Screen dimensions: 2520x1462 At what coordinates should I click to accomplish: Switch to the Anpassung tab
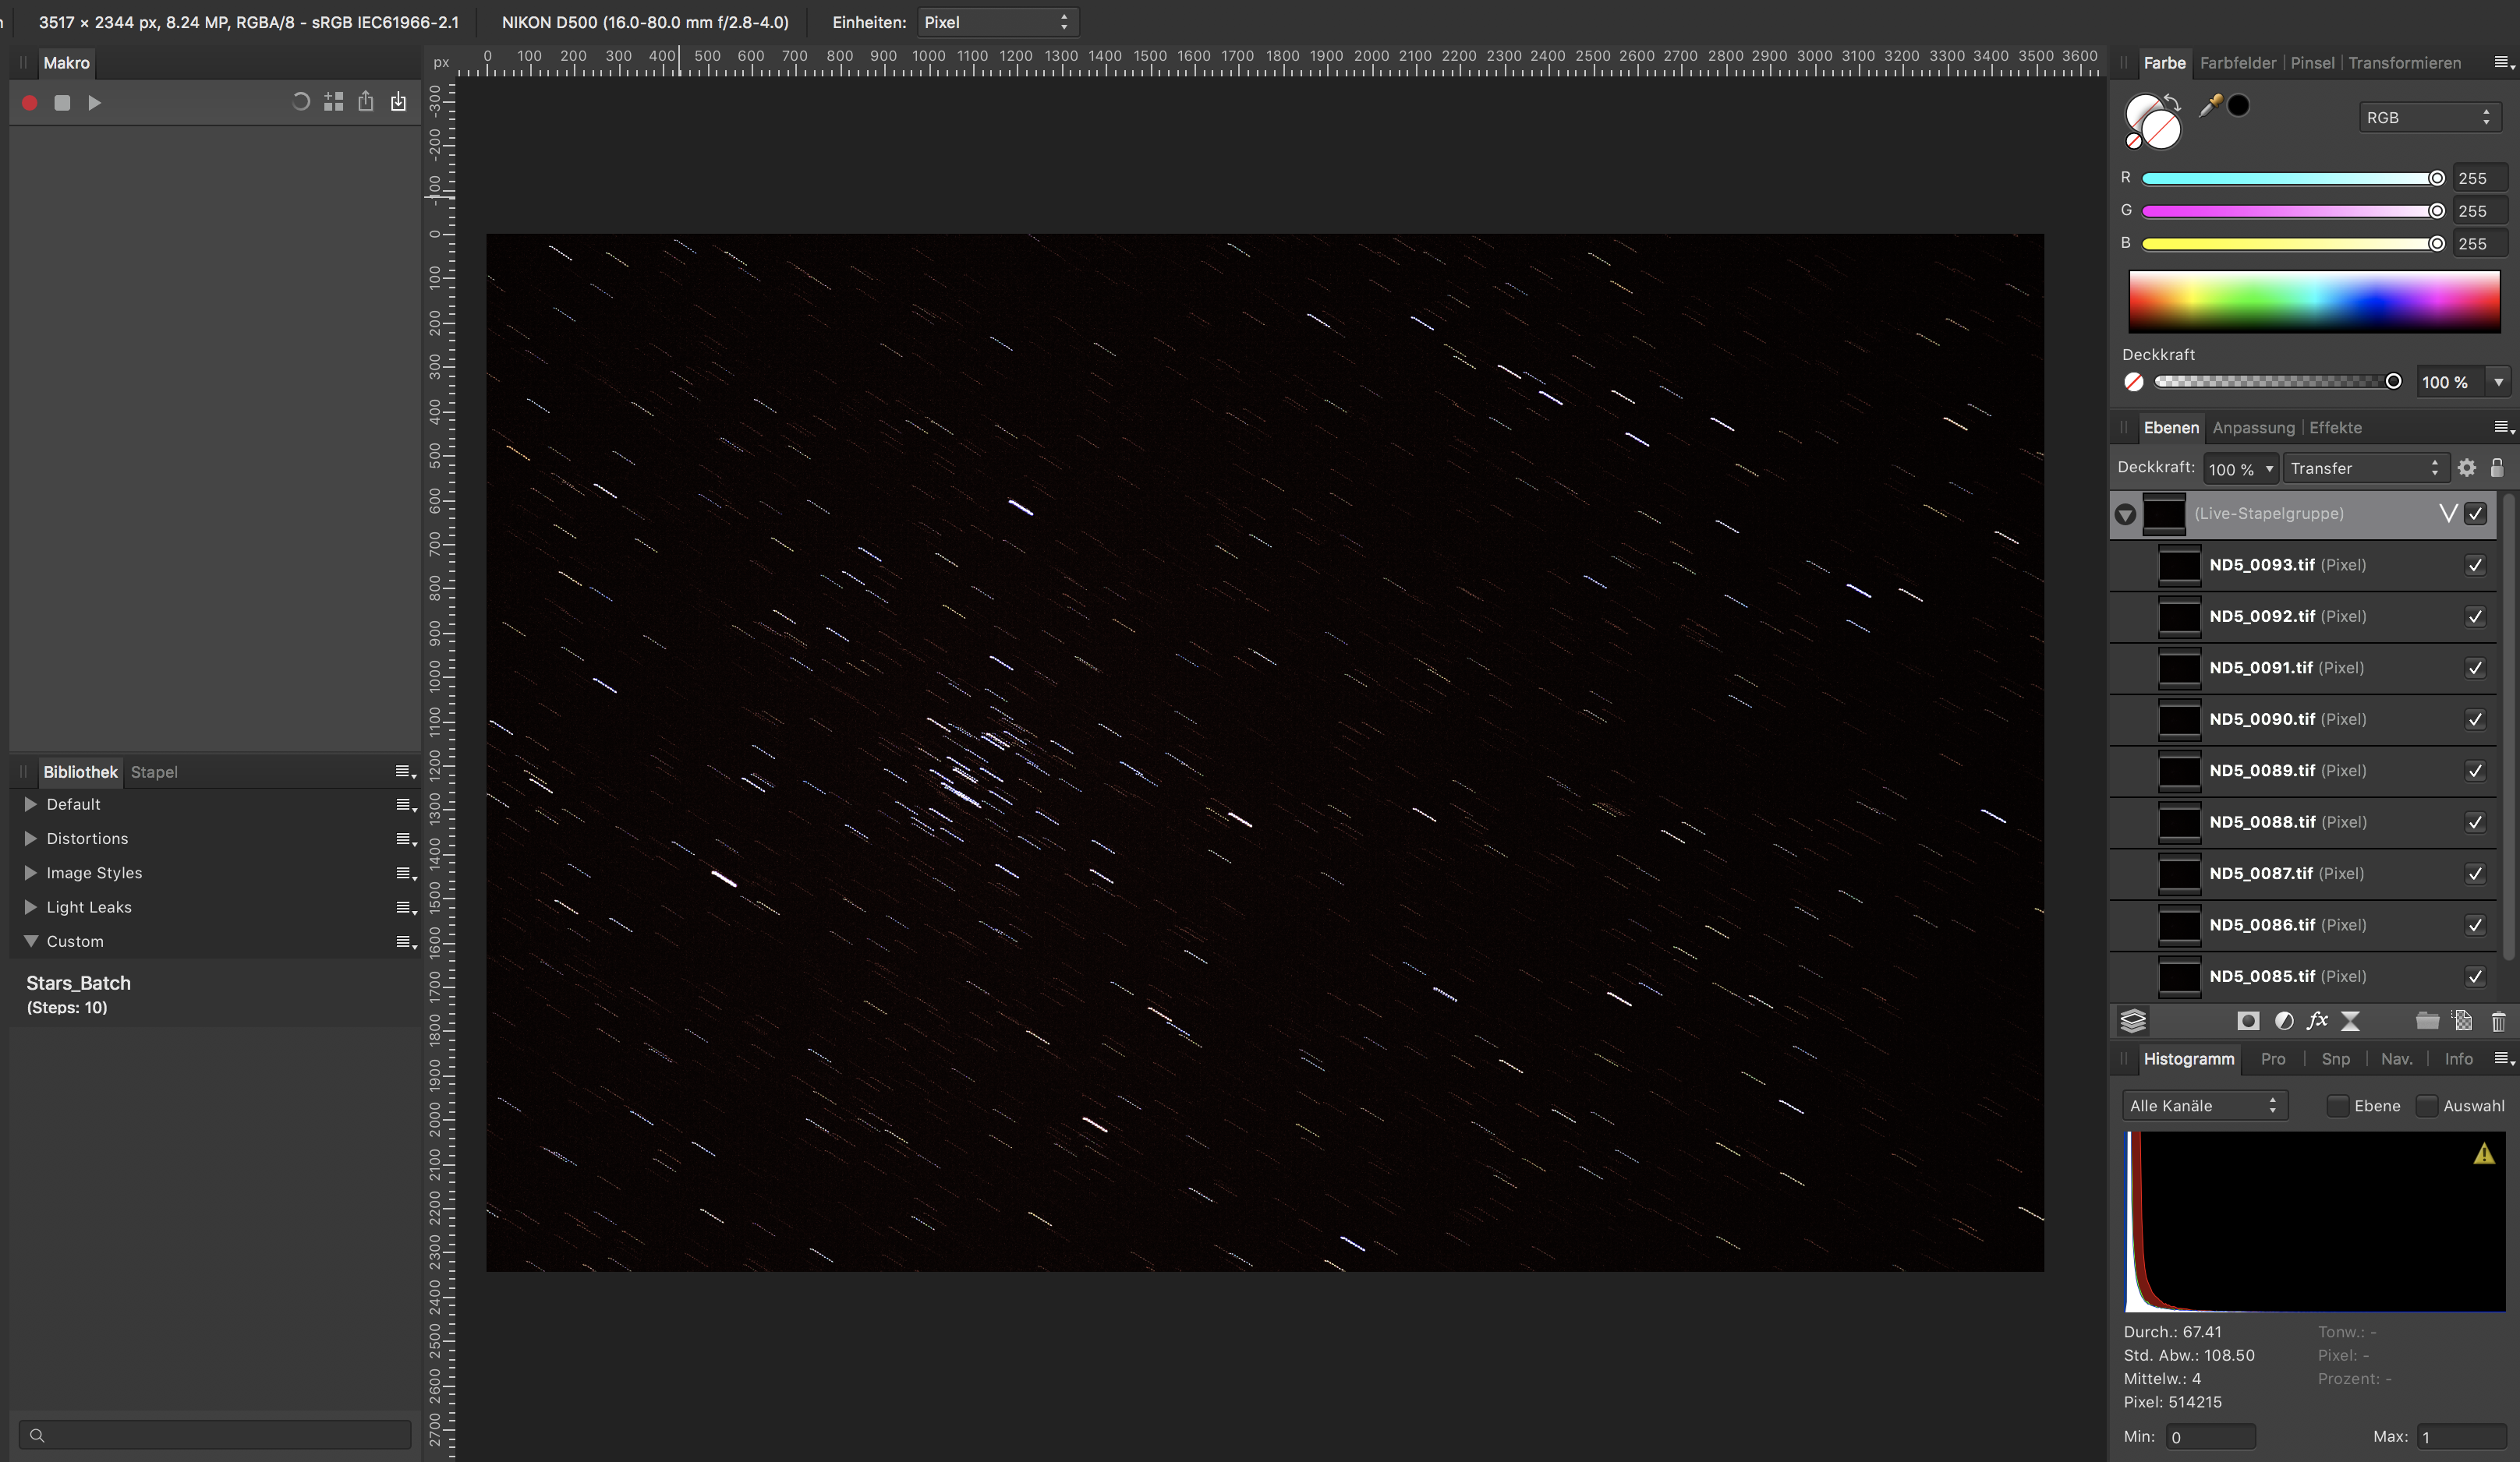pos(2253,428)
